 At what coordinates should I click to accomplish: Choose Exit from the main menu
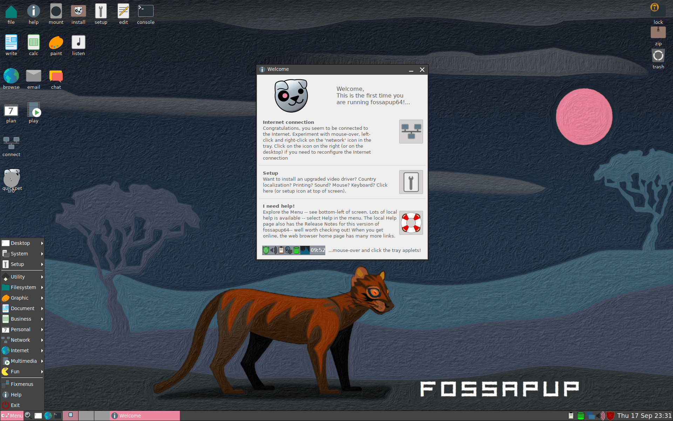pos(15,405)
